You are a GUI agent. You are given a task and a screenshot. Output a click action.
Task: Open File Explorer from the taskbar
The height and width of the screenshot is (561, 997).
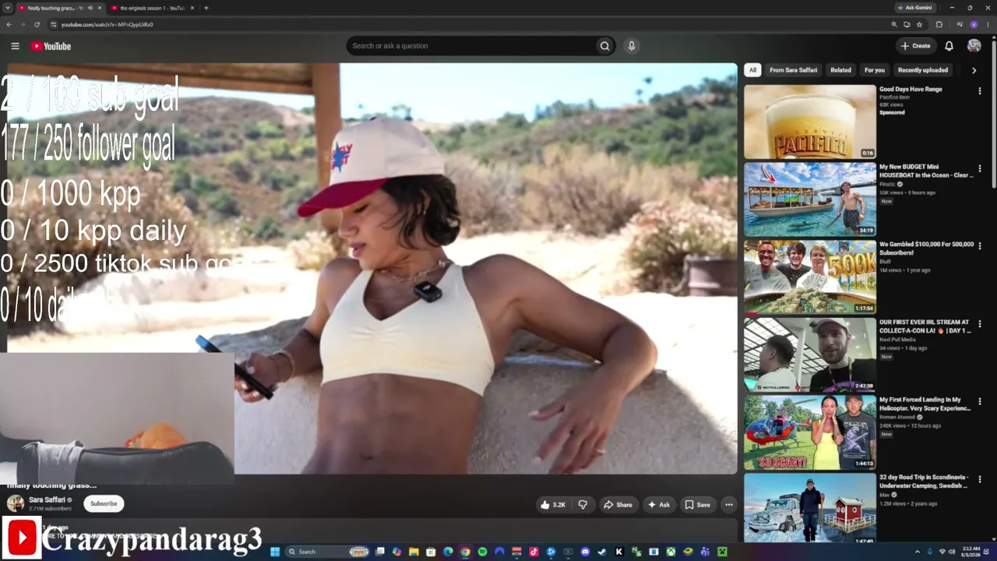(x=414, y=552)
